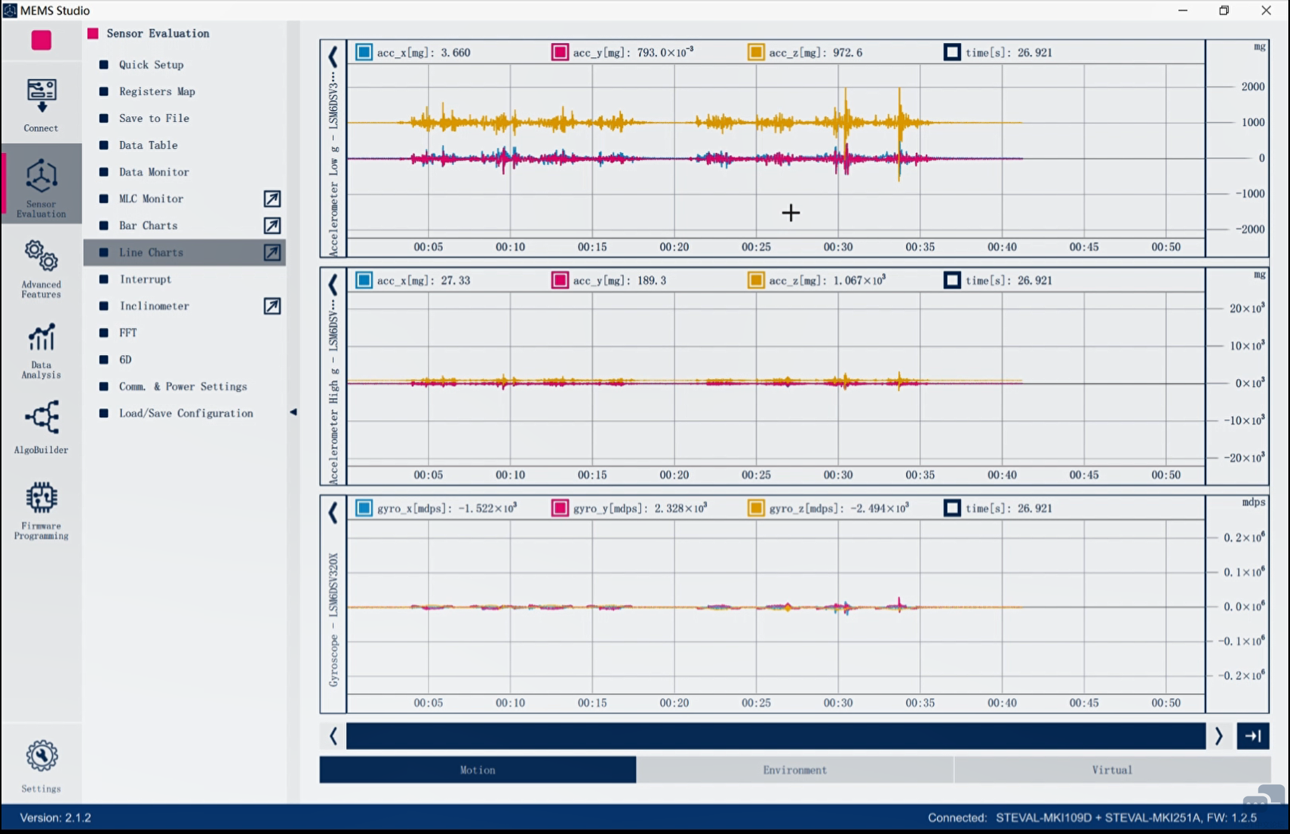Viewport: 1290px width, 834px height.
Task: Toggle the acc_z series in Low g chart
Action: (755, 53)
